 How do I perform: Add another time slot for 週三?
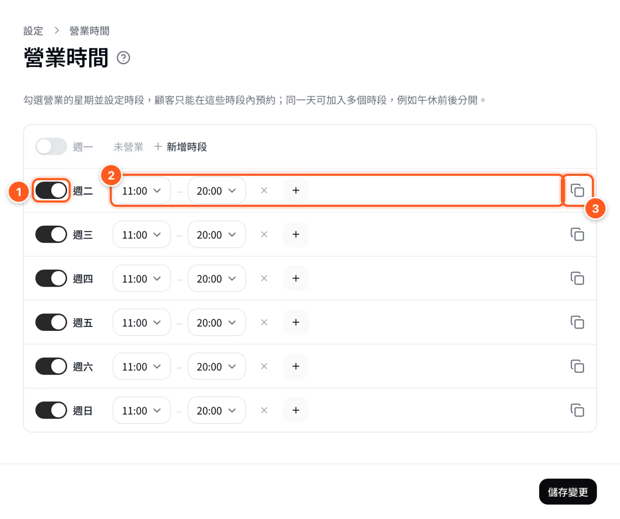coord(296,235)
